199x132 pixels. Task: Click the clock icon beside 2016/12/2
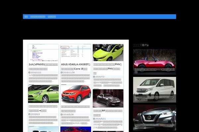click(x=29, y=72)
